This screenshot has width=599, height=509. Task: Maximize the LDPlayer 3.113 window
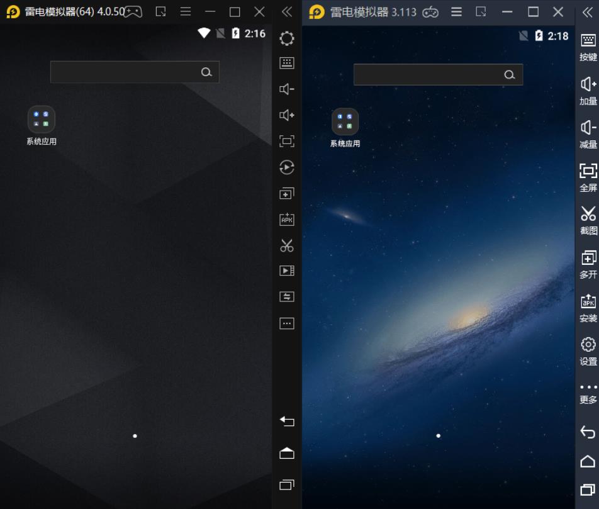pyautogui.click(x=534, y=12)
